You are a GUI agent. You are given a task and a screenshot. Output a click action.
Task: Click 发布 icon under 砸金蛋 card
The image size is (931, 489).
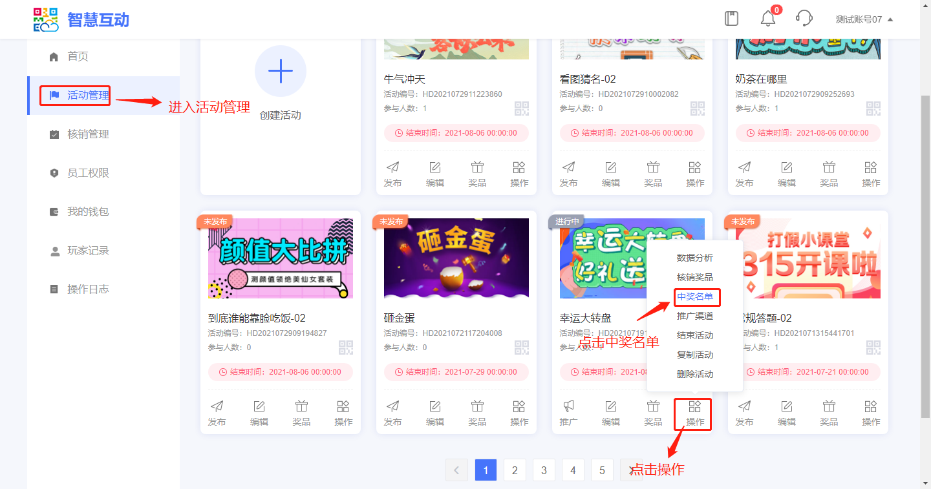tap(392, 412)
